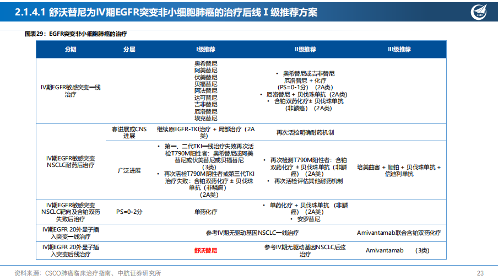
Task: Click '吉非替尼' in the drug list
Action: [x=206, y=105]
